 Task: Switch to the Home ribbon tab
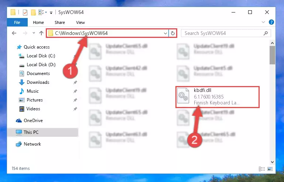coord(38,22)
